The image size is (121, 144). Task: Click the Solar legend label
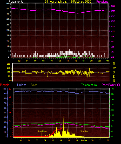tap(33, 85)
